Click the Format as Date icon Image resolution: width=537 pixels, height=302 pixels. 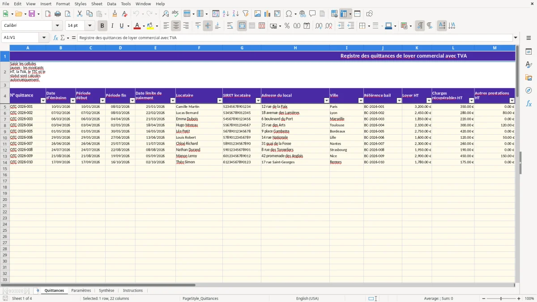[x=307, y=26]
